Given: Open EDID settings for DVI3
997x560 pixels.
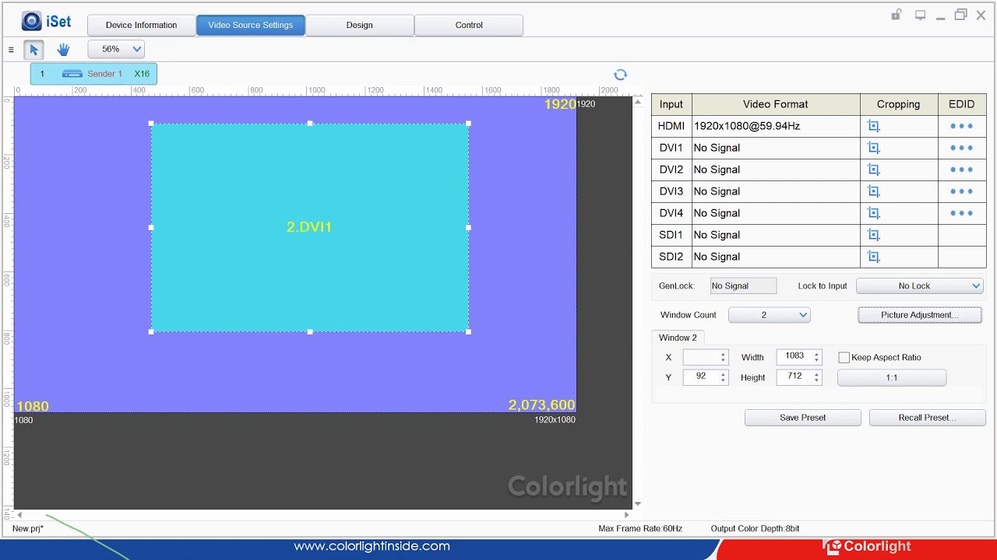Looking at the screenshot, I should (961, 191).
